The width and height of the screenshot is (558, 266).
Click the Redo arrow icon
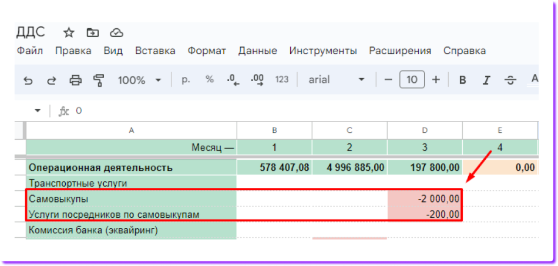[52, 80]
